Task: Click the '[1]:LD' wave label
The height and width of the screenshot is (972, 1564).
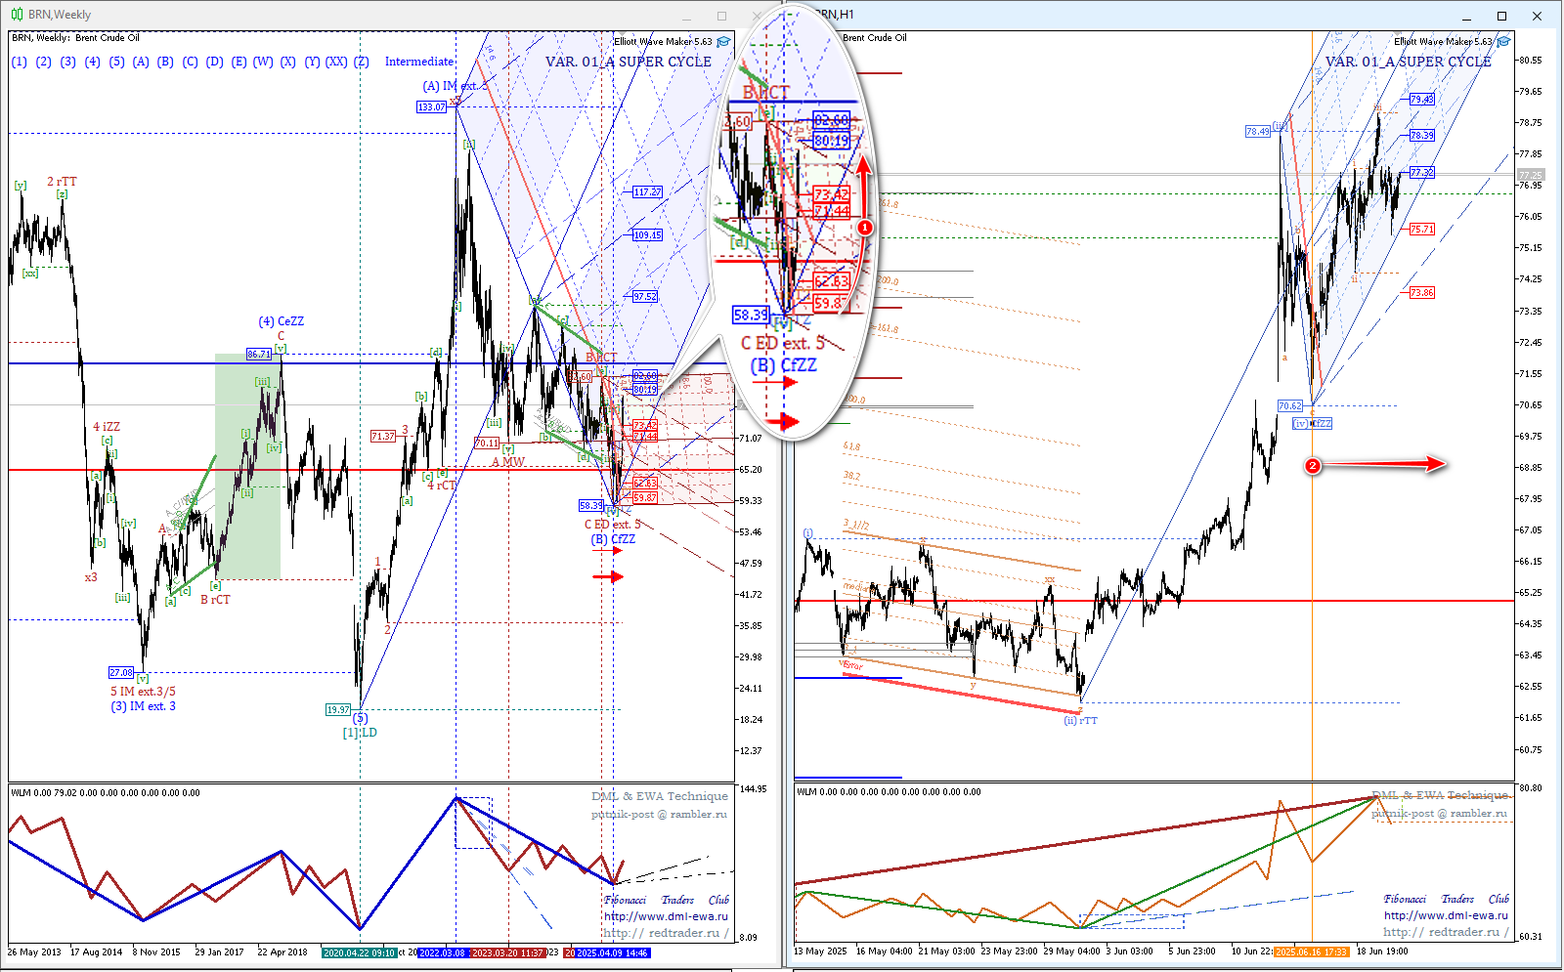Action: point(360,733)
